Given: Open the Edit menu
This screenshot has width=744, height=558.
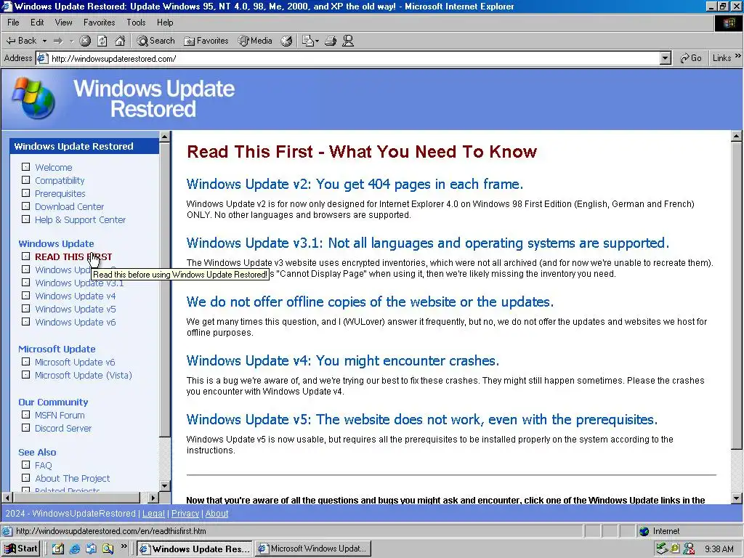Looking at the screenshot, I should 37,23.
